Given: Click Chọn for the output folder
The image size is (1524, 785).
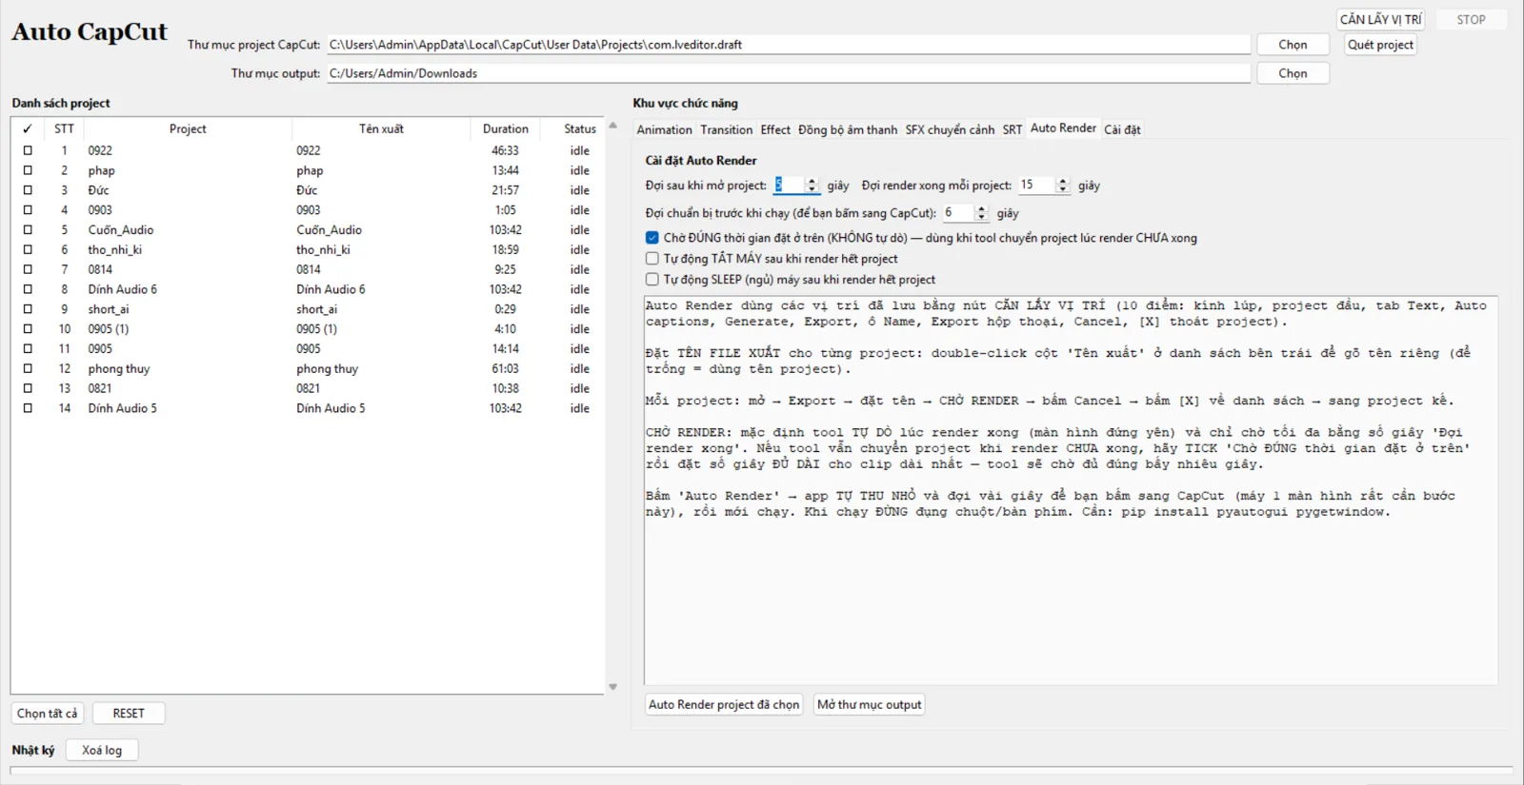Looking at the screenshot, I should (x=1293, y=73).
